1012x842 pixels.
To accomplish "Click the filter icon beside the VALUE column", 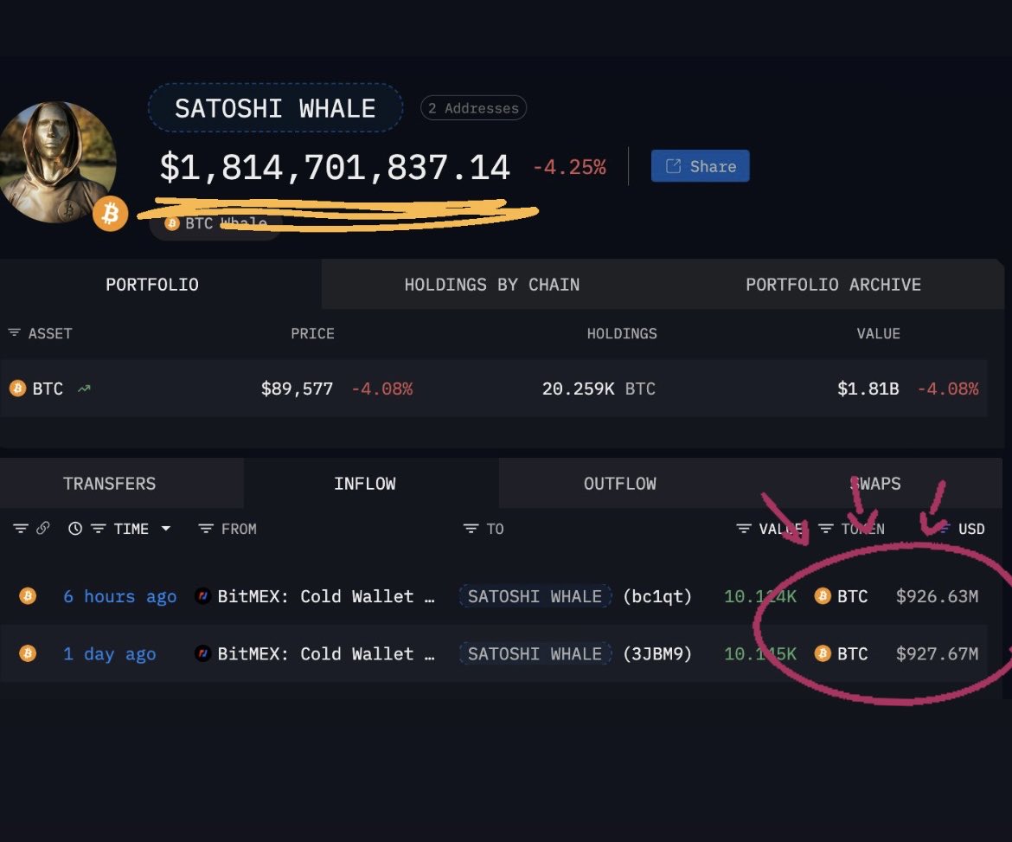I will [742, 528].
